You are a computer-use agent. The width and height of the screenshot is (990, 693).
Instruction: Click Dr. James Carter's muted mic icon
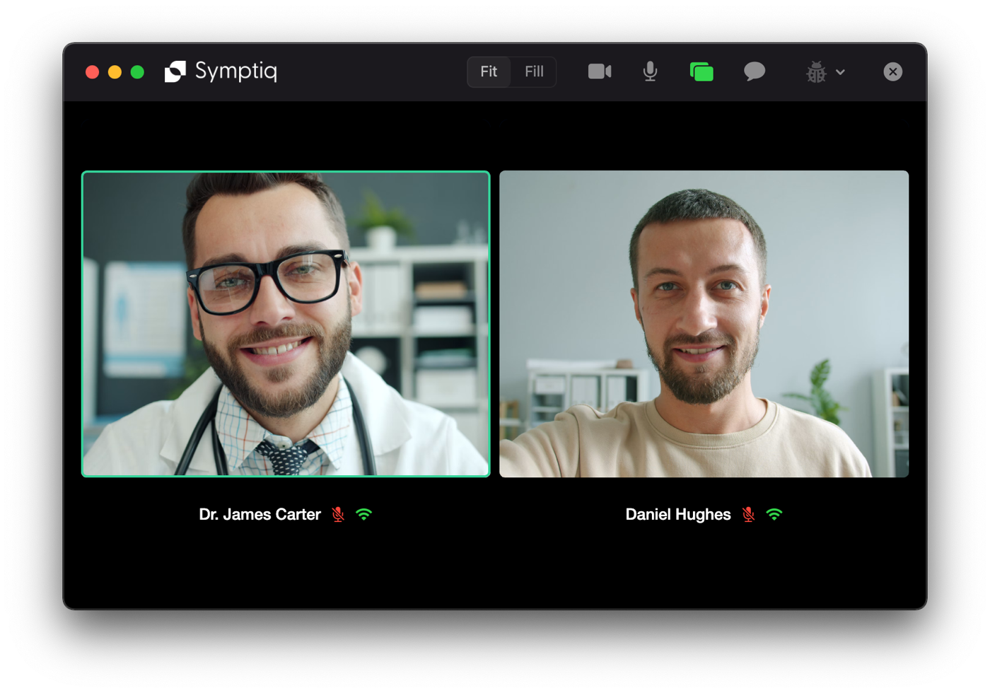(x=338, y=514)
